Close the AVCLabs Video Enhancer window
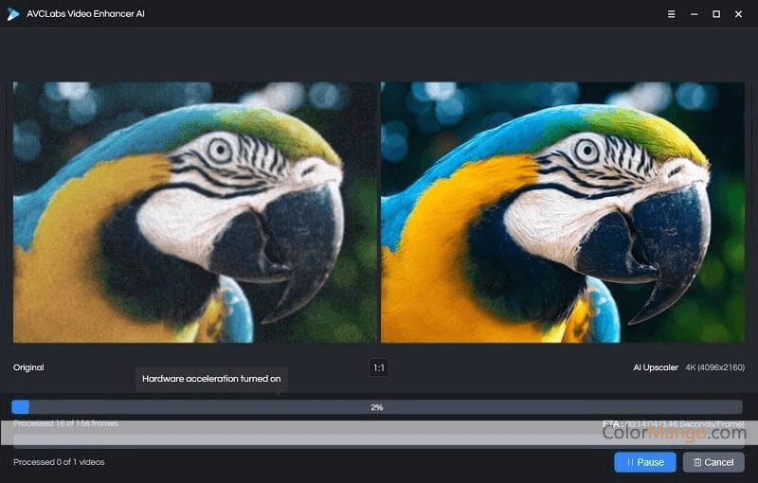The width and height of the screenshot is (758, 483). point(739,14)
